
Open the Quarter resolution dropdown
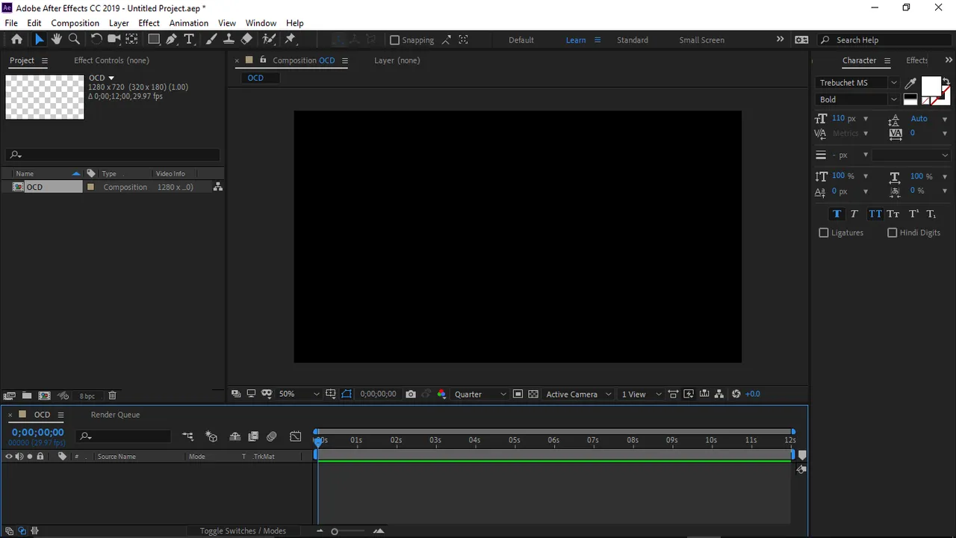[480, 394]
